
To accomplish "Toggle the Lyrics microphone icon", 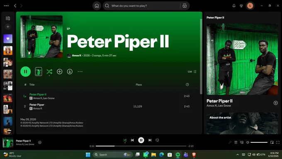I will 230,142.
